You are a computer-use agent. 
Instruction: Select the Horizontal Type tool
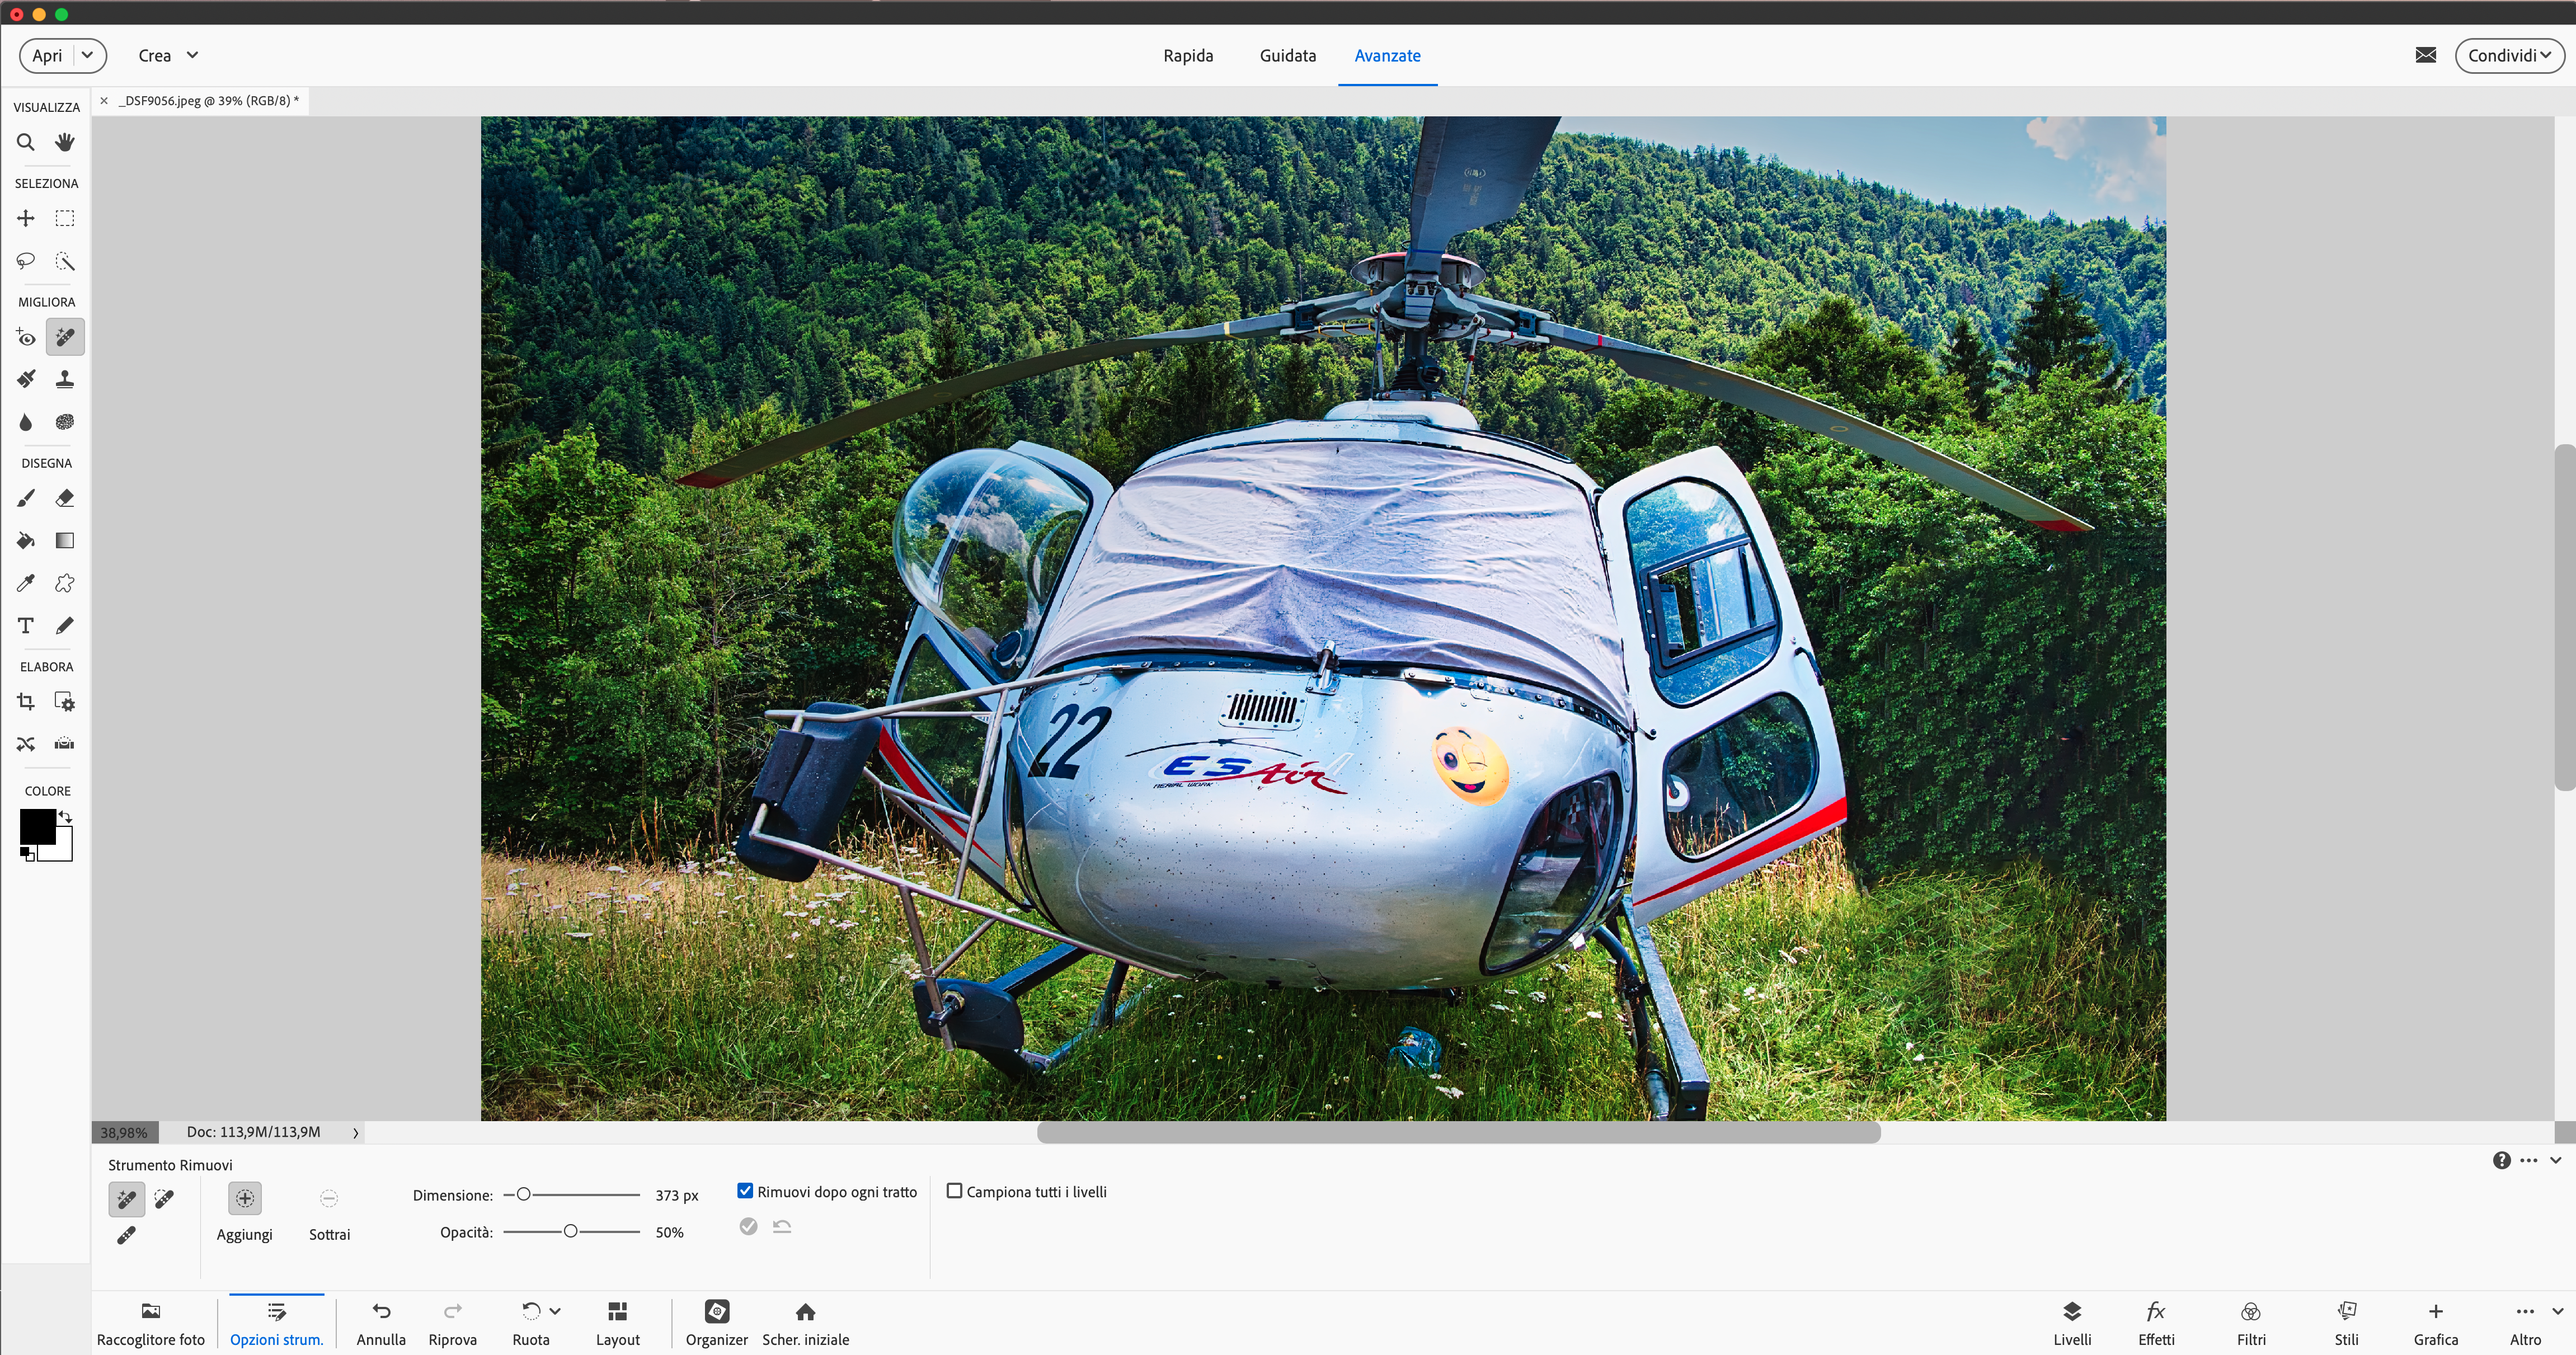click(x=26, y=626)
